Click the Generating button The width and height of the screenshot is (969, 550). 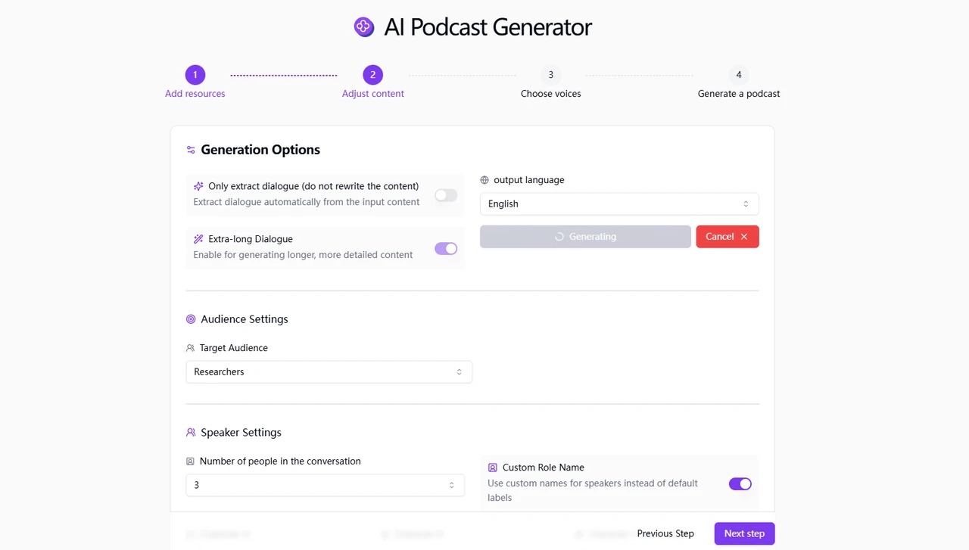pos(585,237)
